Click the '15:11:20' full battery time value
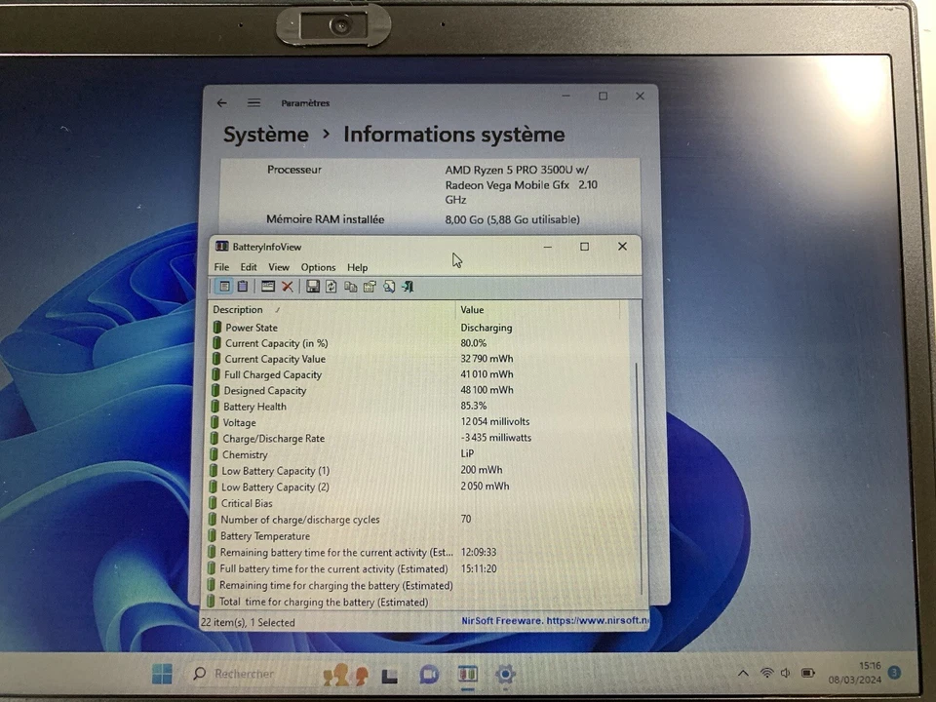The width and height of the screenshot is (936, 702). [478, 568]
